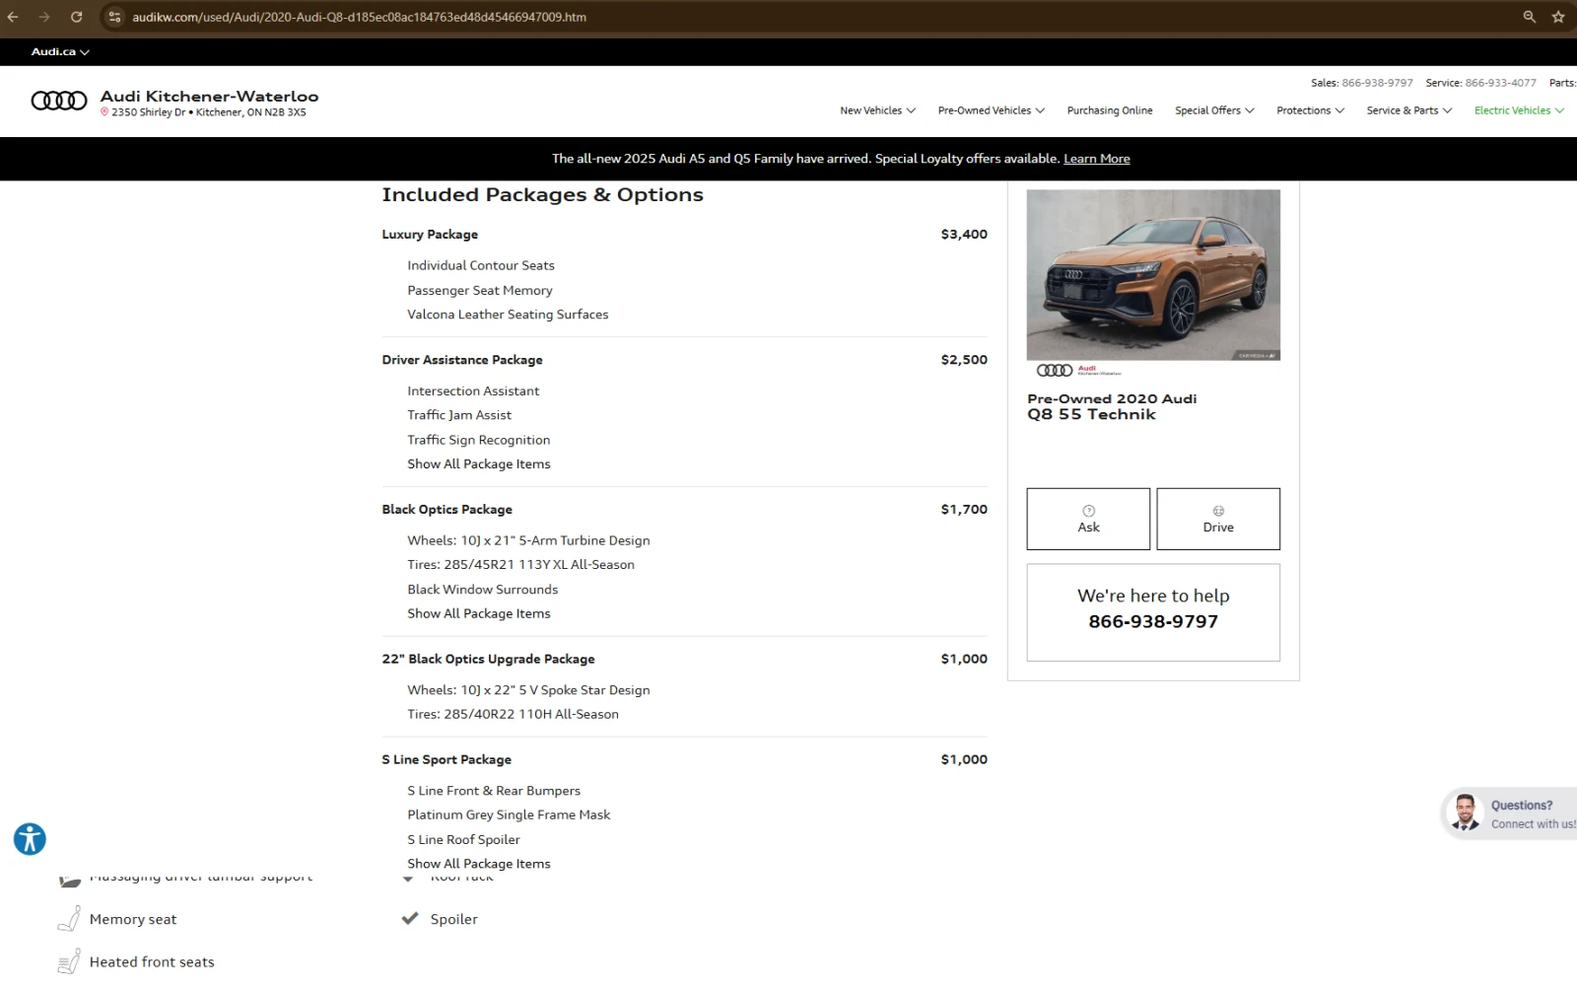Image resolution: width=1577 pixels, height=990 pixels.
Task: Open the New Vehicles menu
Action: point(877,110)
